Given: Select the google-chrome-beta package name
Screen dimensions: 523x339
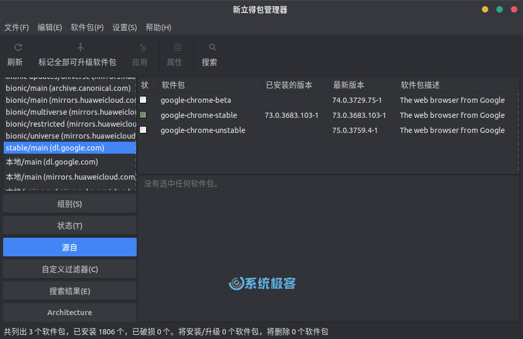Looking at the screenshot, I should coord(196,100).
